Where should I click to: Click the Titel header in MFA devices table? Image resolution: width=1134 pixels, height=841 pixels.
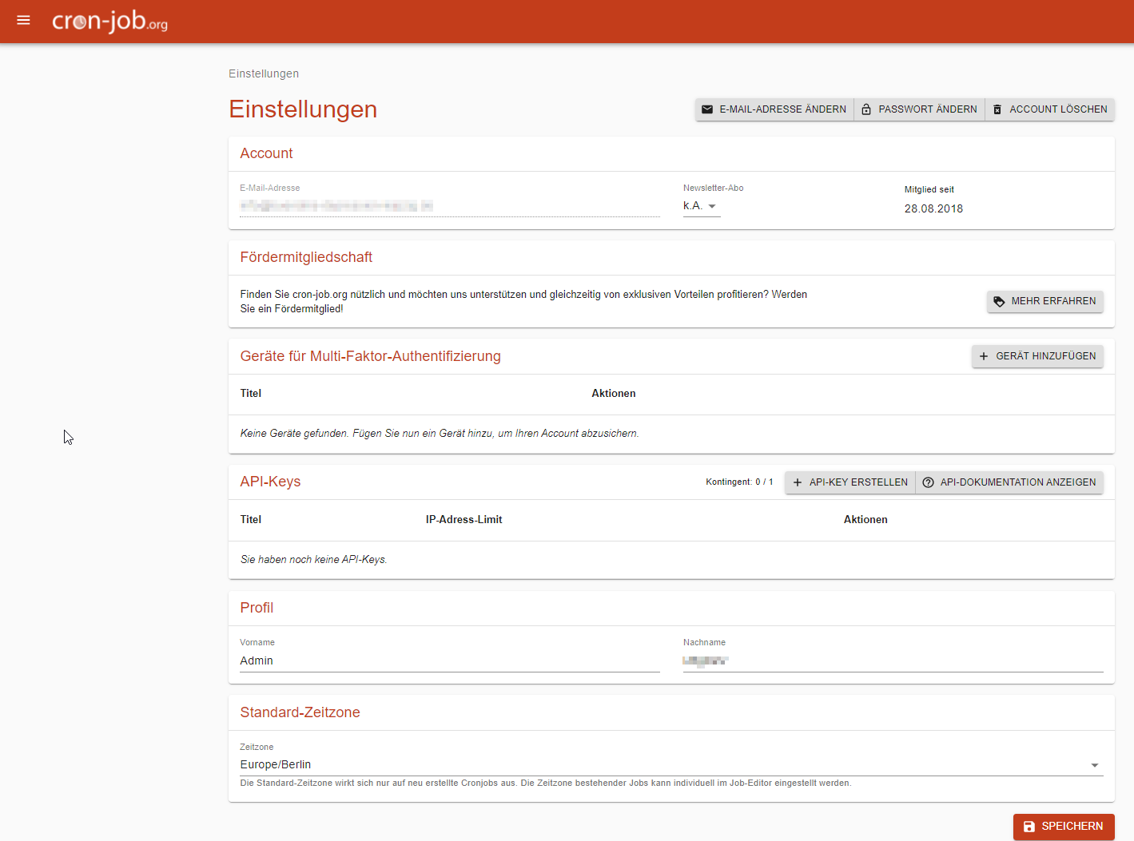[251, 394]
